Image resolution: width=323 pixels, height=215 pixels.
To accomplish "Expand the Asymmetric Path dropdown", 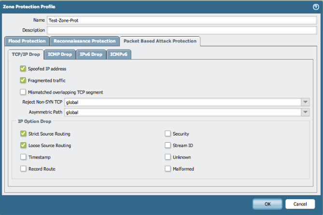I will [305, 112].
